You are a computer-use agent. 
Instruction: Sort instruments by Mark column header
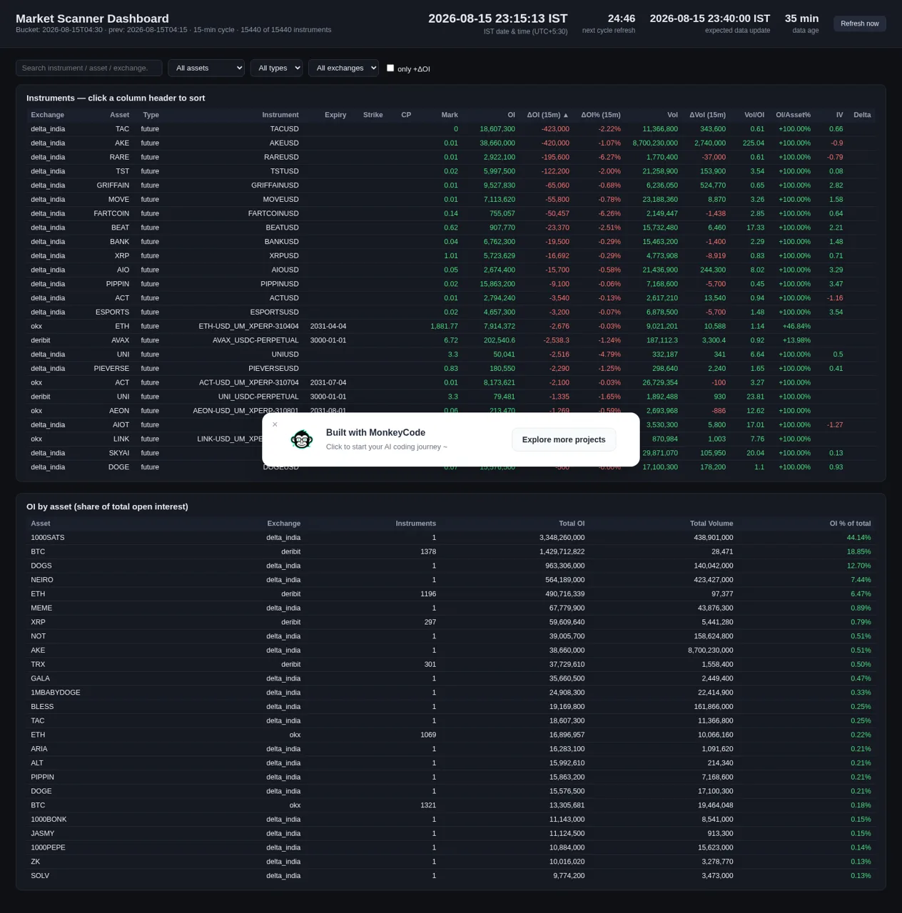450,115
